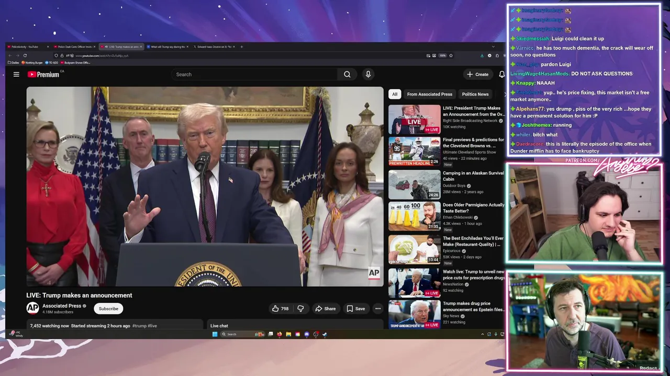Viewport: 670px width, 376px height.
Task: Open Steam from the taskbar
Action: 325,334
